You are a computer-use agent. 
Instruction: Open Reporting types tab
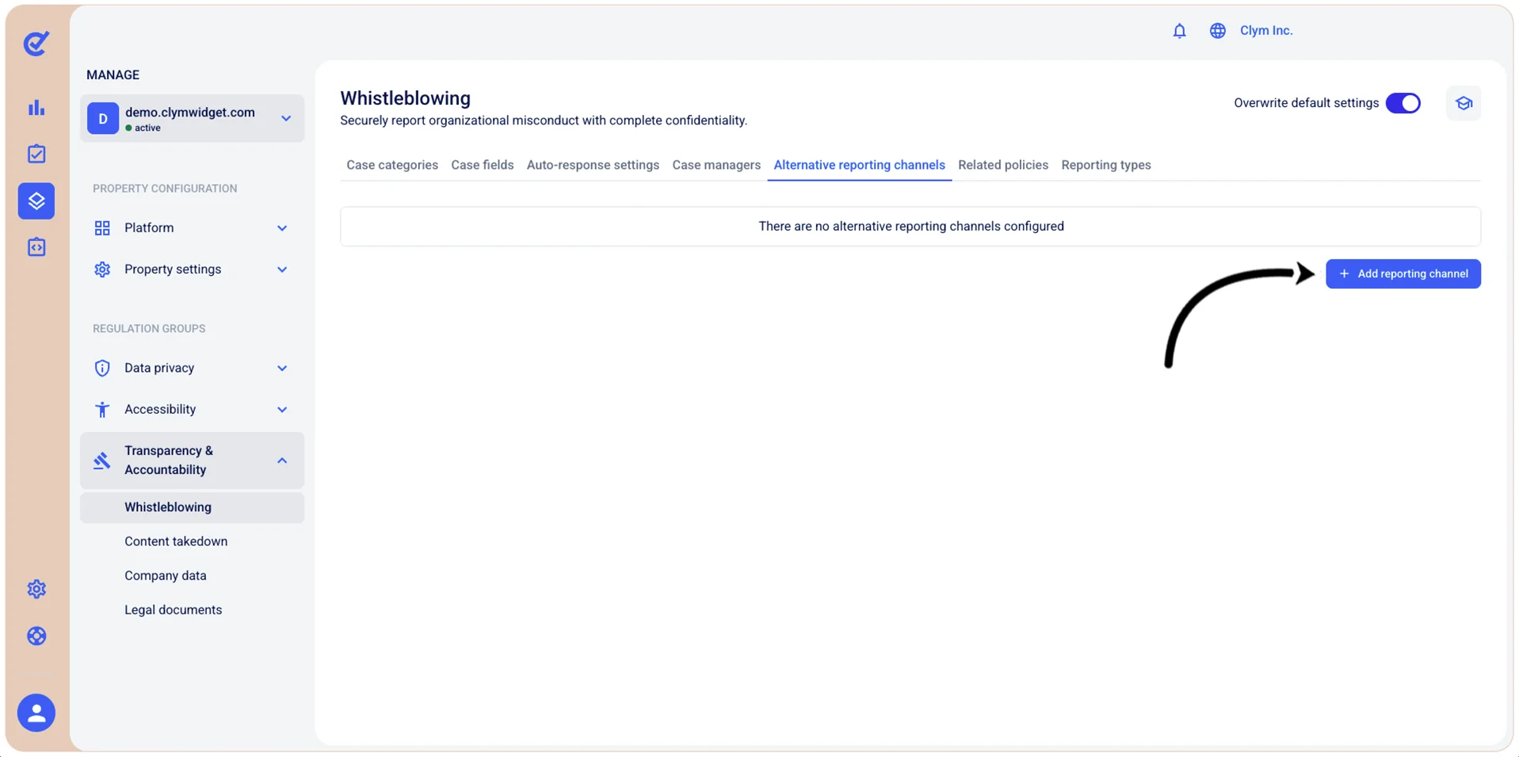tap(1106, 165)
